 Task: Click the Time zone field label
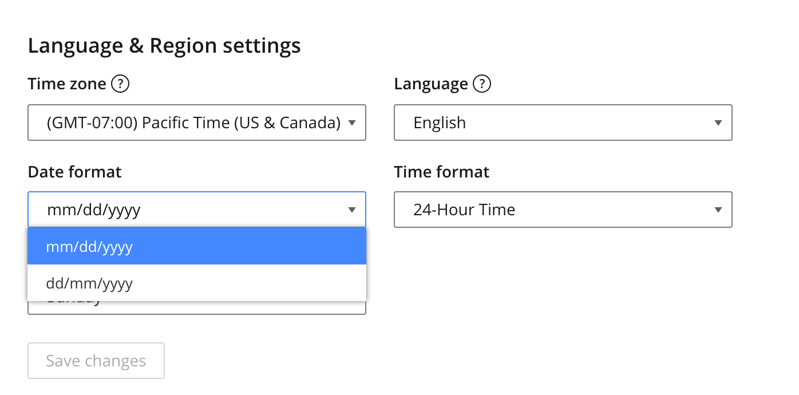[x=66, y=84]
